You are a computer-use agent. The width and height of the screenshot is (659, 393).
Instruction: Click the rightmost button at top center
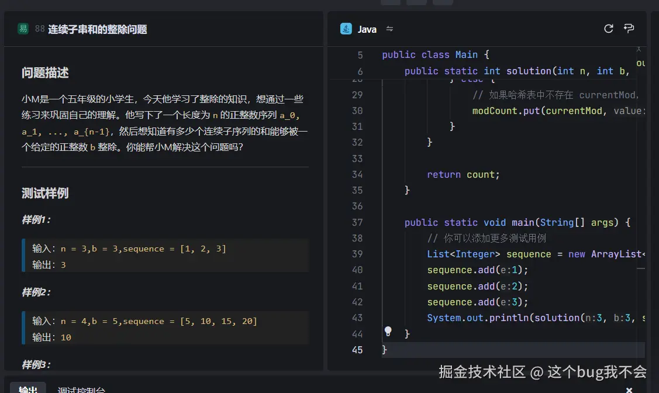(x=442, y=2)
